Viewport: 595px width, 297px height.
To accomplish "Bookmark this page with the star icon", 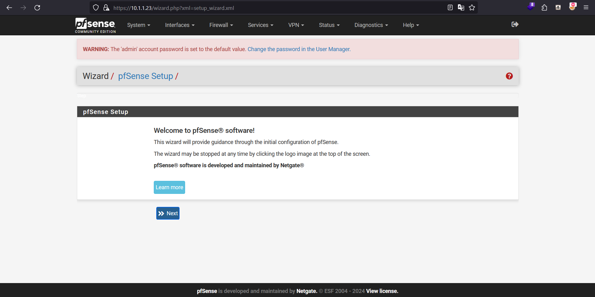I will point(472,8).
